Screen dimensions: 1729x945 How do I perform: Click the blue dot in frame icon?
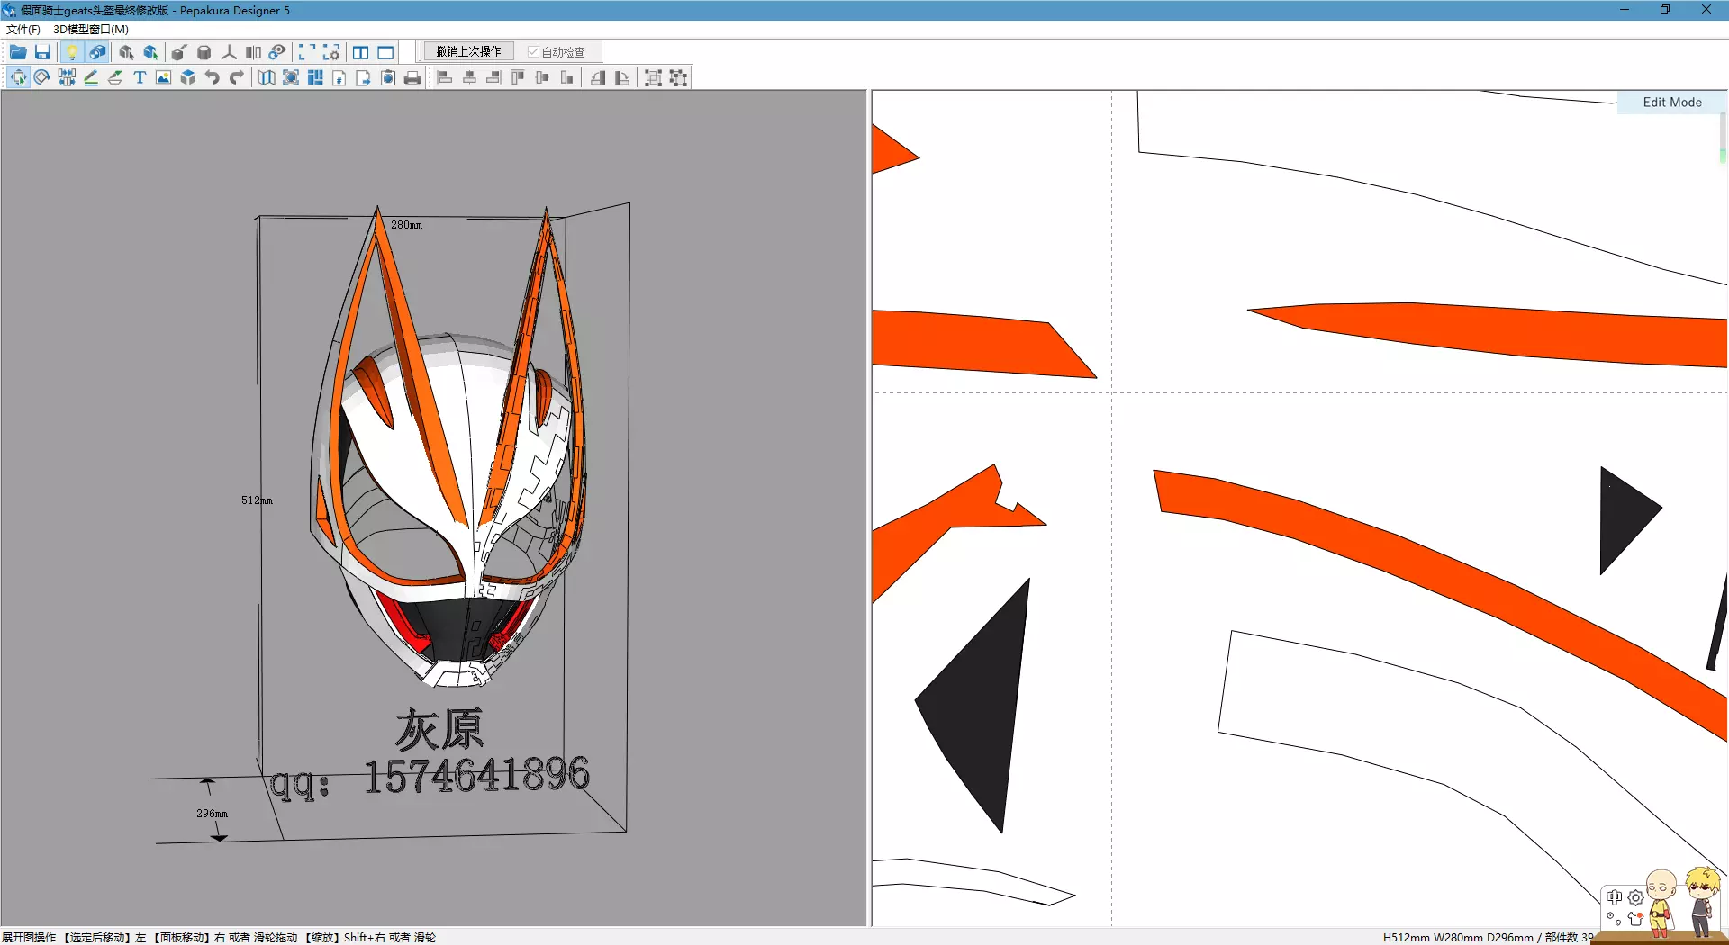click(x=291, y=77)
